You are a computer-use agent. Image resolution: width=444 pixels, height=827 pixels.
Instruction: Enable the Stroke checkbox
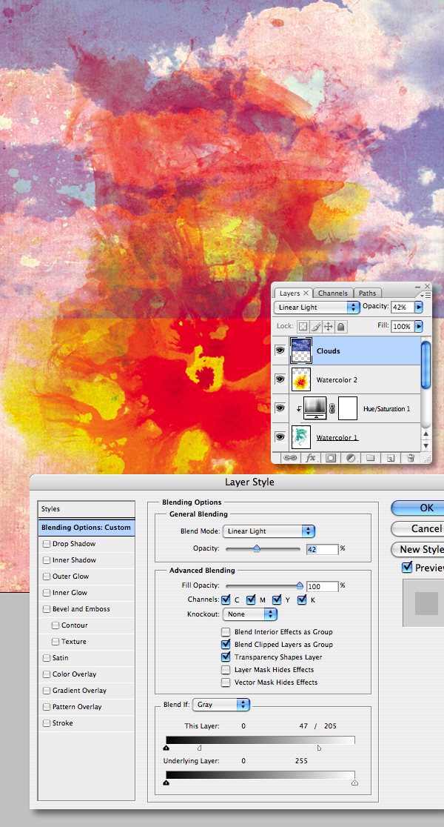point(47,723)
